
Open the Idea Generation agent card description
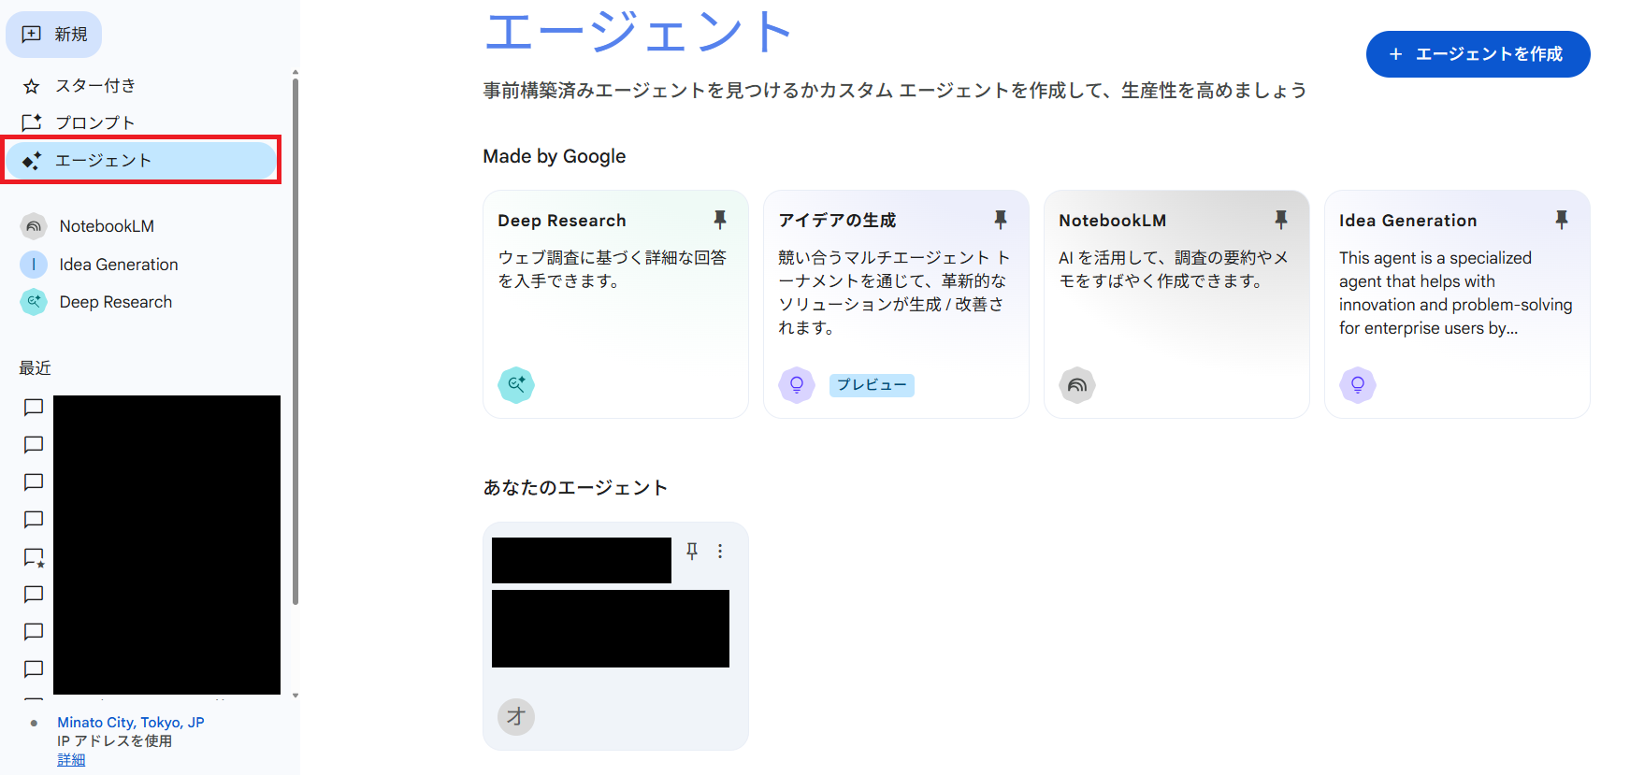[x=1456, y=293]
